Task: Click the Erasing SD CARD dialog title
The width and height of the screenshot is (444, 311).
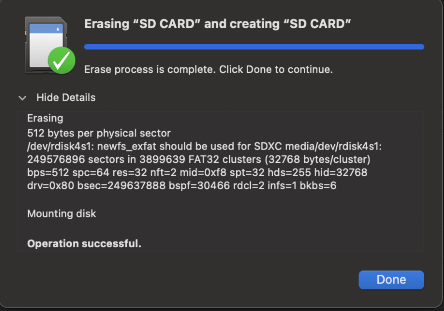Action: (x=218, y=24)
